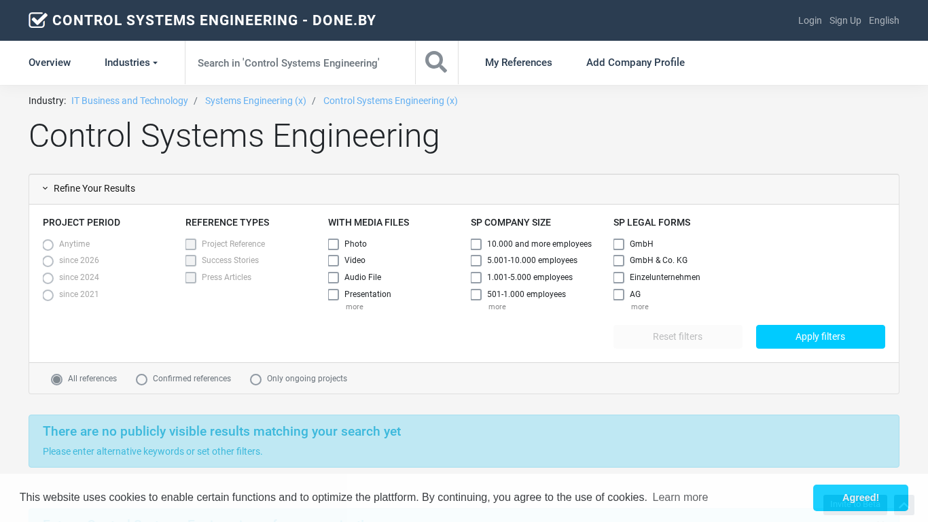Open the Overview menu item
The width and height of the screenshot is (928, 522).
click(50, 63)
